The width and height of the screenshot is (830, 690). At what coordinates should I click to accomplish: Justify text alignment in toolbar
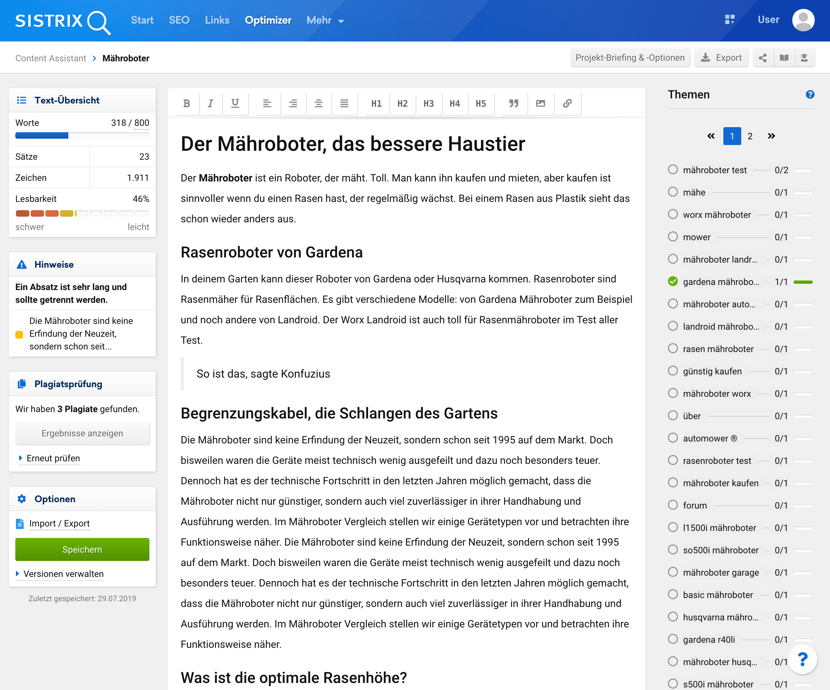(x=344, y=103)
